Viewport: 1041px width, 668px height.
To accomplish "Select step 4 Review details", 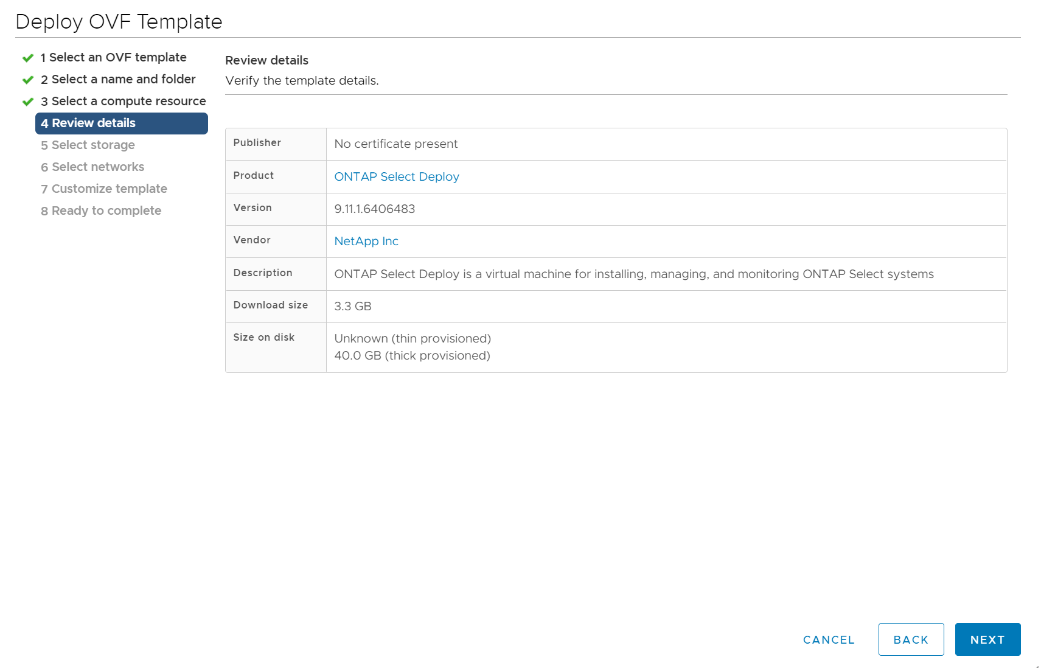I will click(122, 123).
